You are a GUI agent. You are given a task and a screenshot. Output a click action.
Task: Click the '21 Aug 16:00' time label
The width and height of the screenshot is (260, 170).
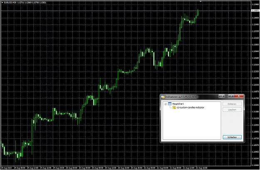(x=202, y=168)
